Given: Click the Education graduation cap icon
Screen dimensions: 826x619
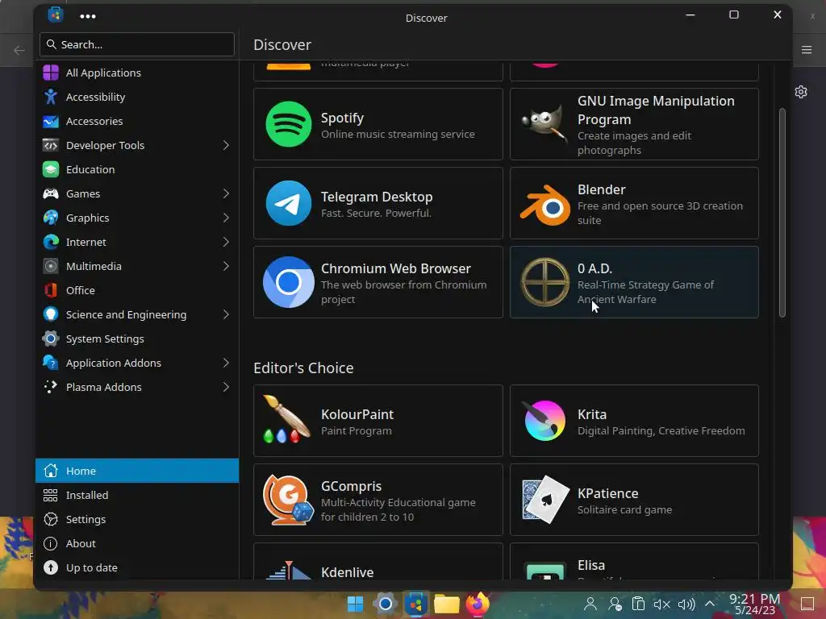Looking at the screenshot, I should [51, 169].
